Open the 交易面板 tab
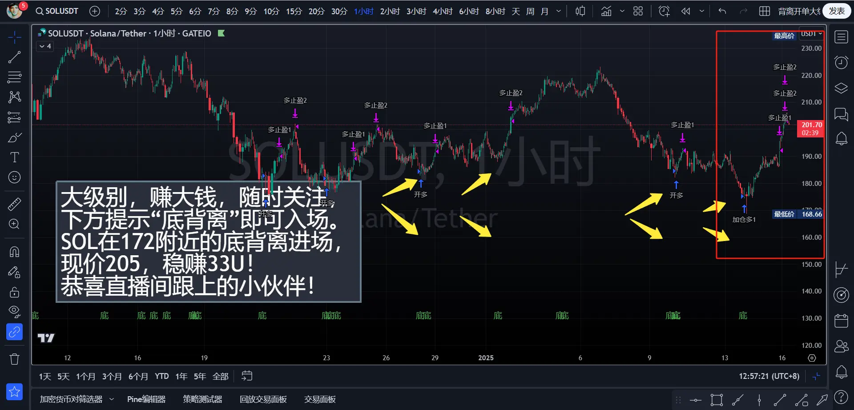 click(320, 399)
